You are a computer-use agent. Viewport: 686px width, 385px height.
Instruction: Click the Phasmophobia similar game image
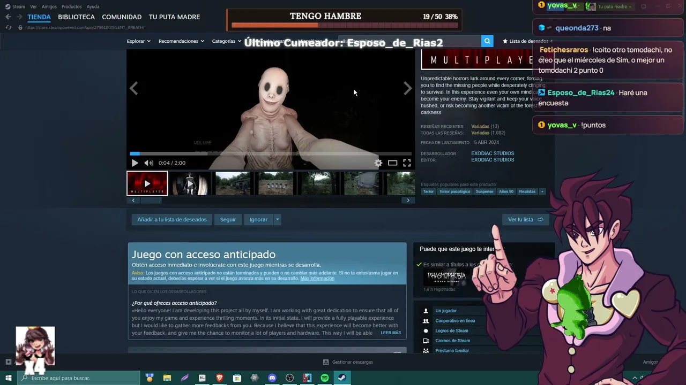click(x=446, y=276)
